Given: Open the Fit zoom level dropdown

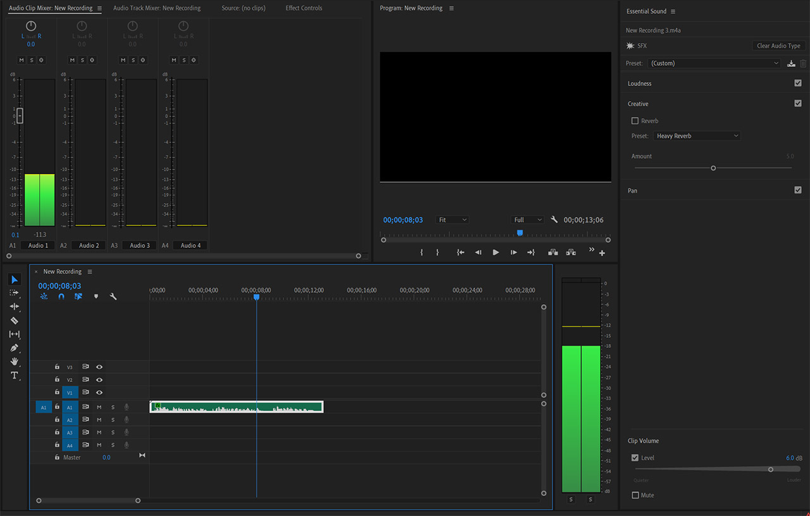Looking at the screenshot, I should (x=452, y=219).
